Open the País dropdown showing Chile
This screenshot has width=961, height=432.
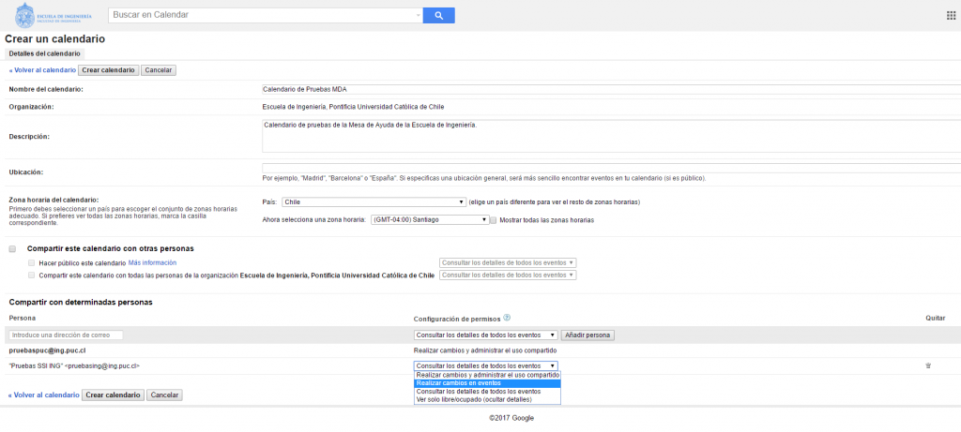(374, 201)
